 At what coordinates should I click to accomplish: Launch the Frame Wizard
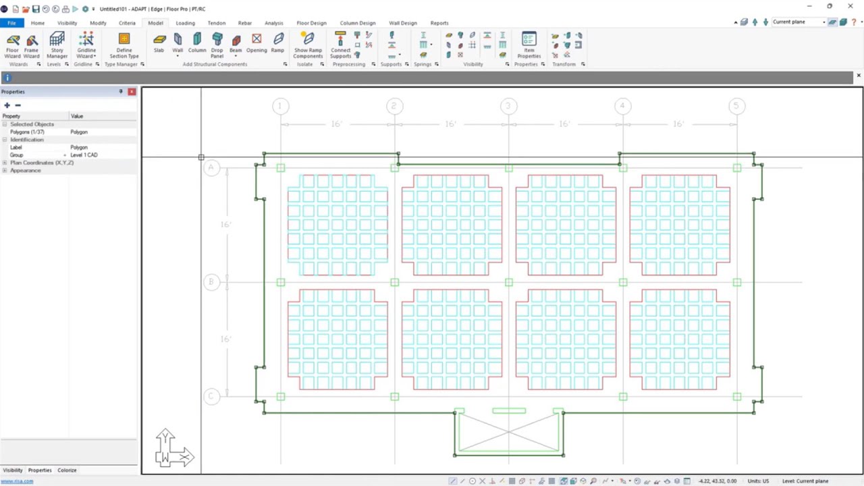tap(31, 45)
